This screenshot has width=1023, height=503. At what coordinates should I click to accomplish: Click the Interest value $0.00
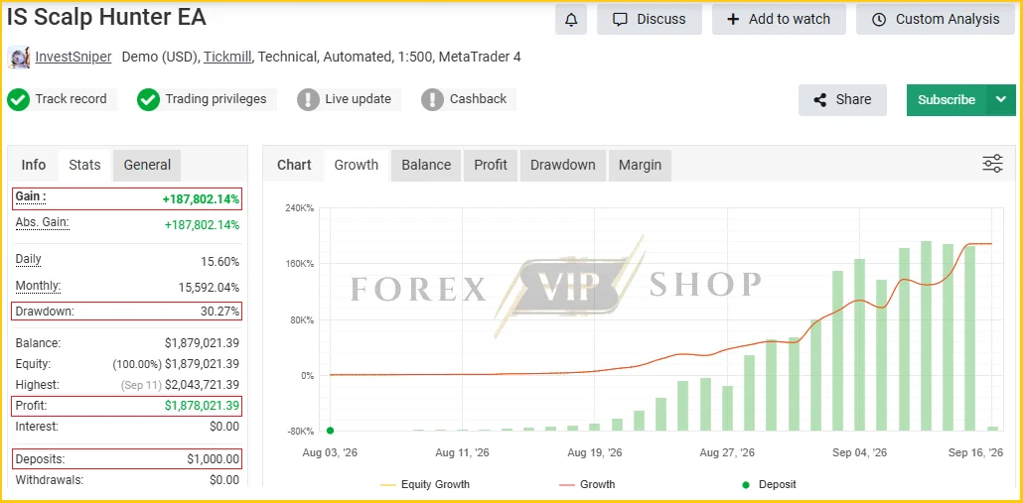[x=224, y=427]
